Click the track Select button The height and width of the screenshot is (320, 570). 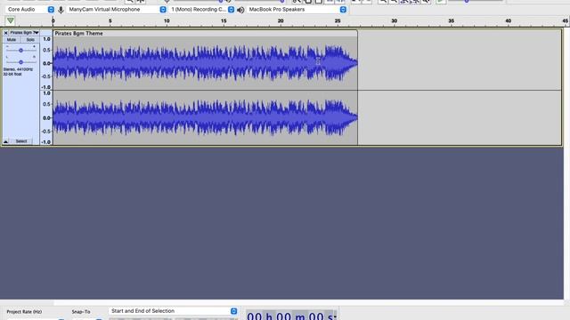pos(21,141)
